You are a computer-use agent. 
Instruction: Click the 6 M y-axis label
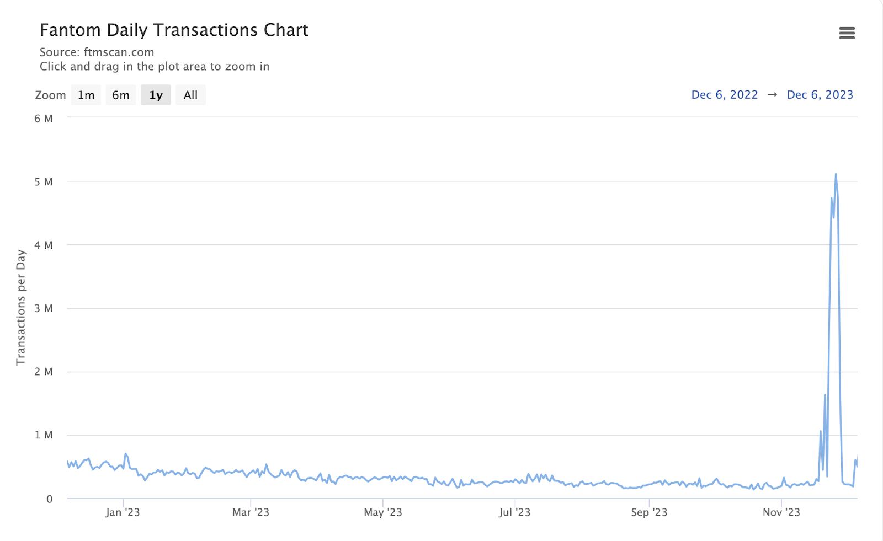pyautogui.click(x=44, y=119)
